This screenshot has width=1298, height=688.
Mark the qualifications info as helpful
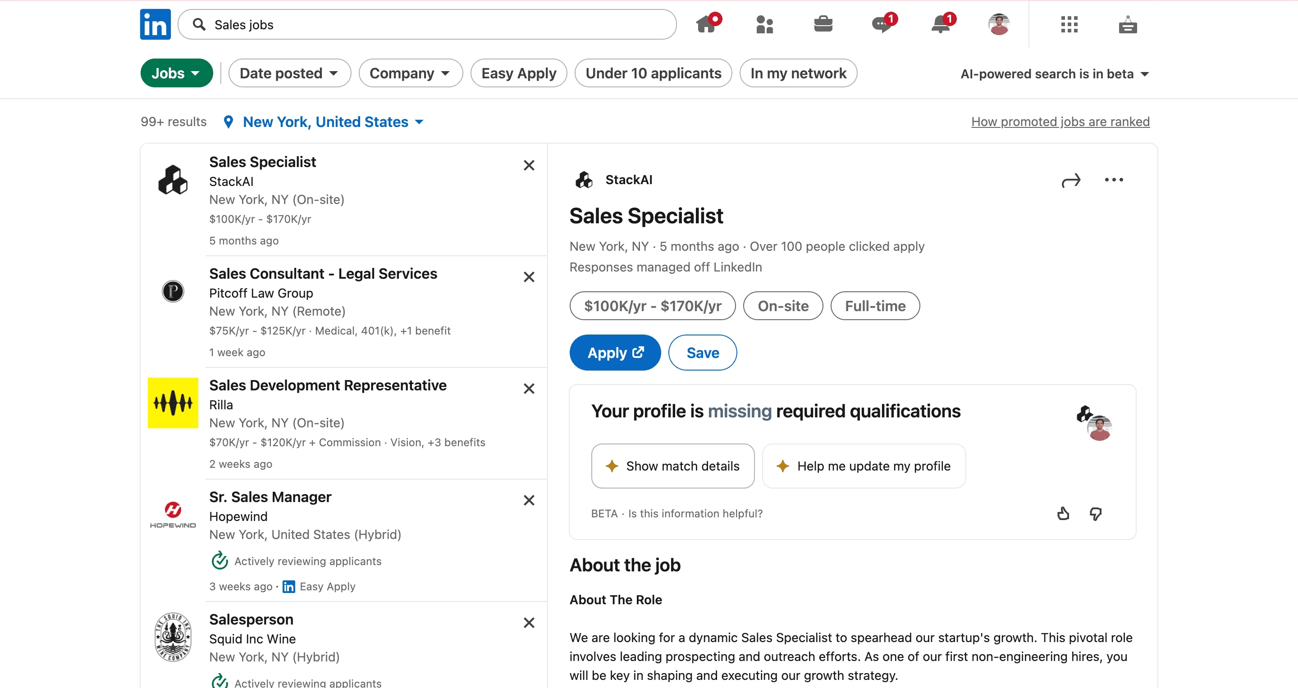(x=1063, y=513)
